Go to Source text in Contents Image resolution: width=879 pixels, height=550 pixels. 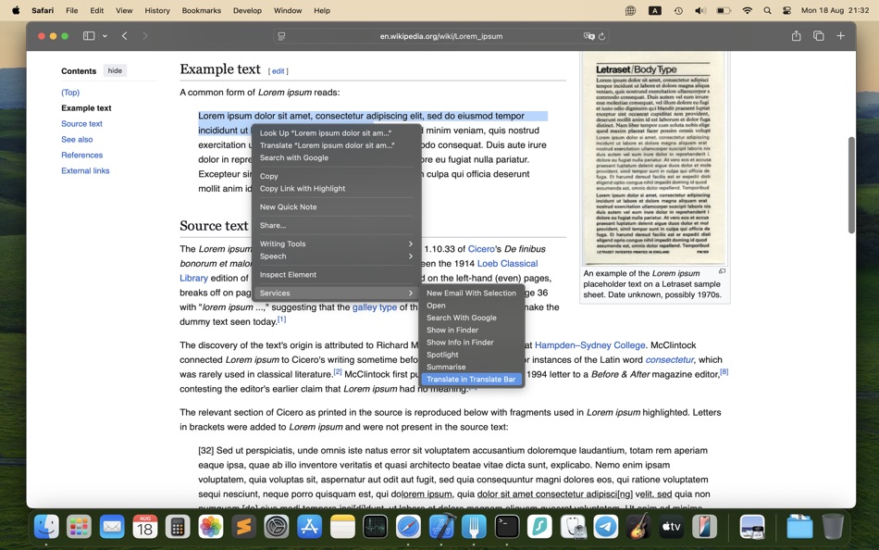pyautogui.click(x=81, y=124)
